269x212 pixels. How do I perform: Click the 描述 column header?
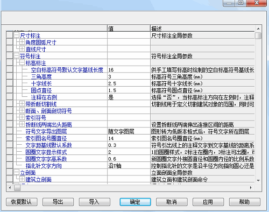[202, 29]
